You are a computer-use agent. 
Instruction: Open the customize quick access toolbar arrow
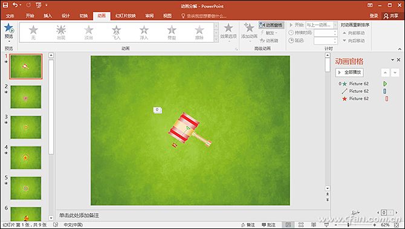47,5
